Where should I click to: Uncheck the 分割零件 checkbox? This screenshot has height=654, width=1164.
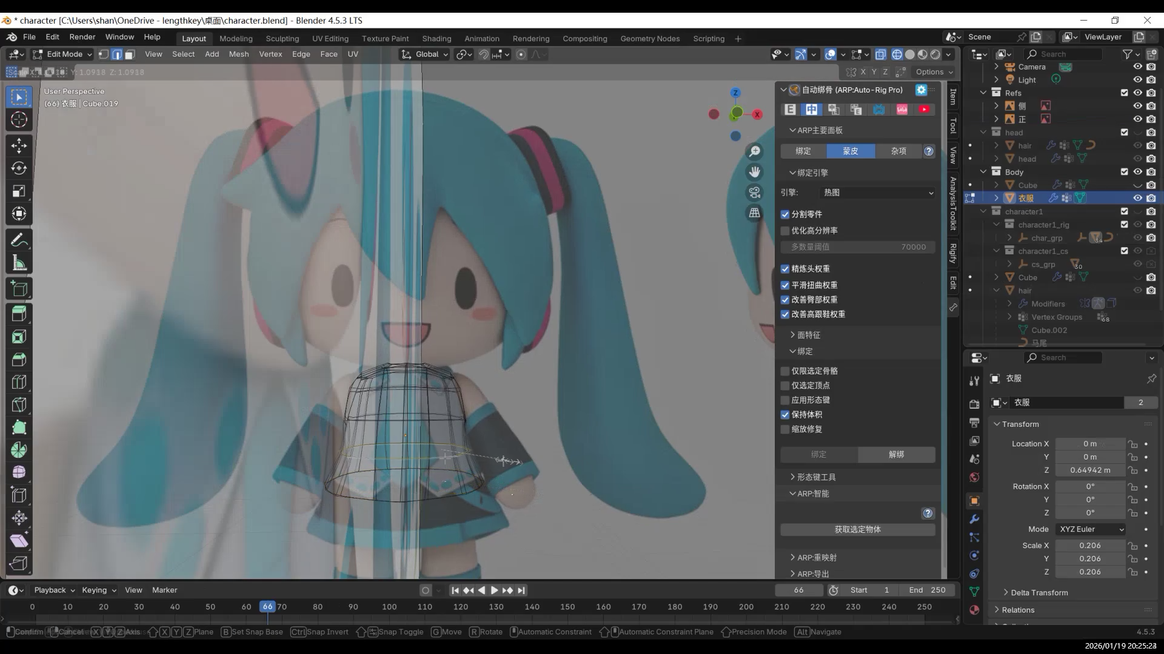(x=785, y=214)
